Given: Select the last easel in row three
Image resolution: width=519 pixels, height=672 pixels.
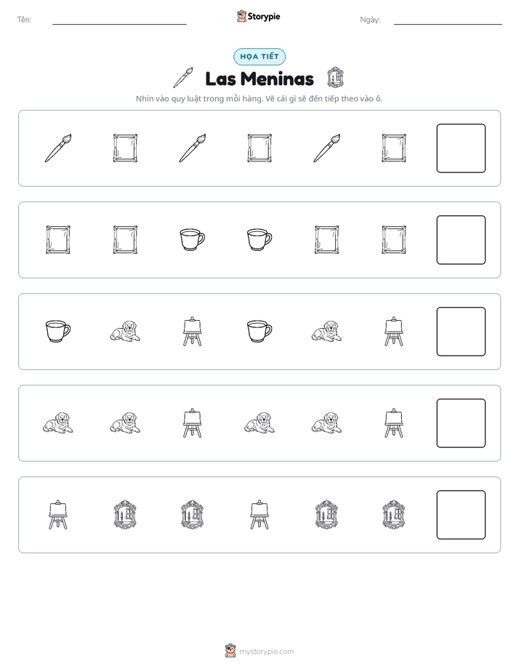Looking at the screenshot, I should coord(394,332).
